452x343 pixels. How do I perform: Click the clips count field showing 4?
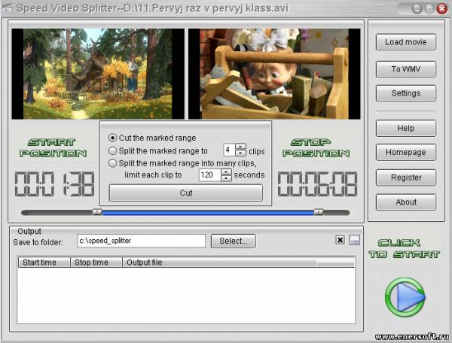pyautogui.click(x=230, y=150)
